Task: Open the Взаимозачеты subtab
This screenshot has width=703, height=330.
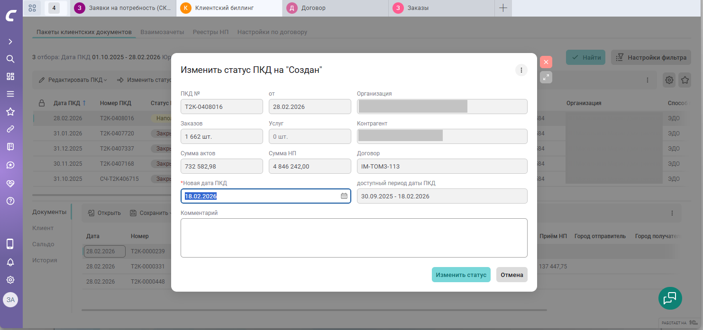Action: click(162, 32)
